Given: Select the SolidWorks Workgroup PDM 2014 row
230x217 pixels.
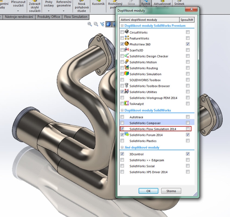Looking at the screenshot, I should click(x=157, y=98).
